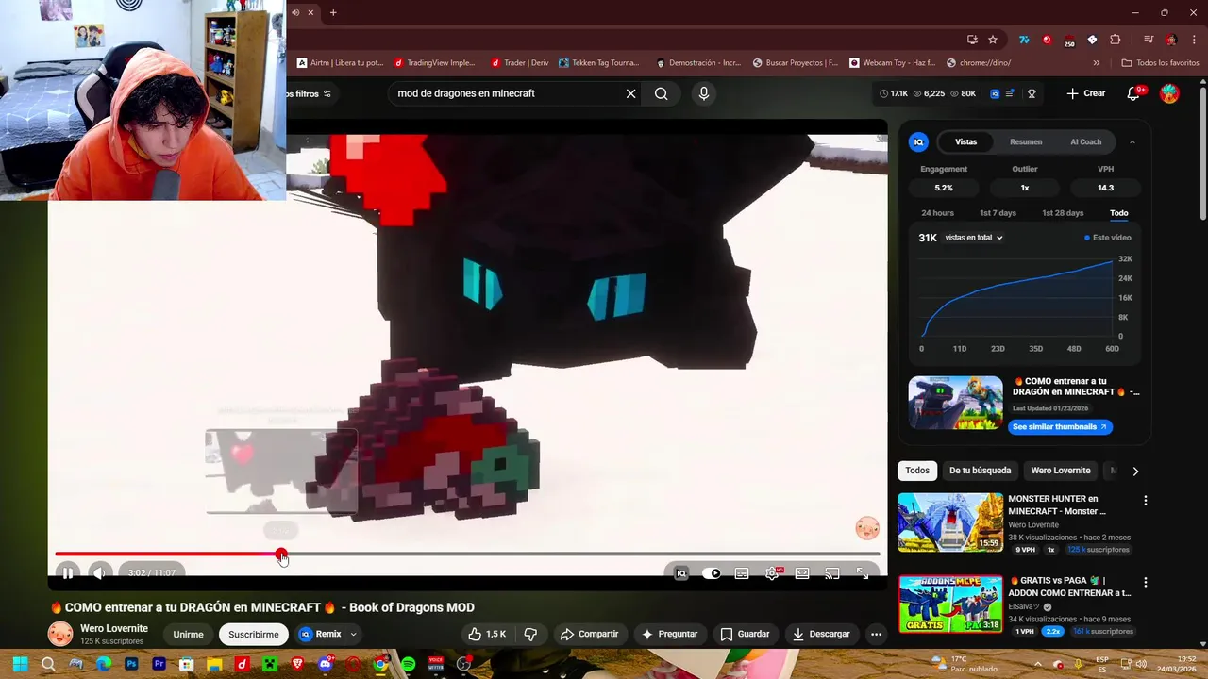1208x679 pixels.
Task: Open options for 'GRATIS vs PAGA' video
Action: pos(1145,583)
